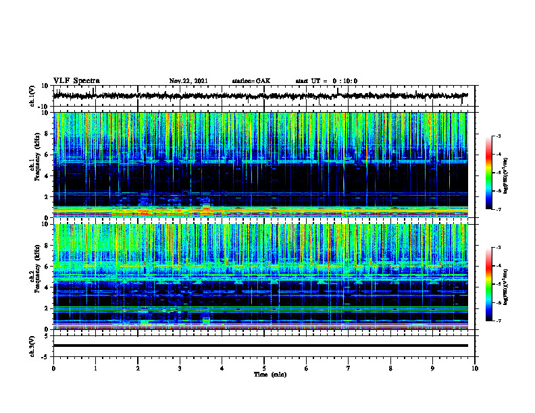Click the 9 tick on the time axis

432,368
